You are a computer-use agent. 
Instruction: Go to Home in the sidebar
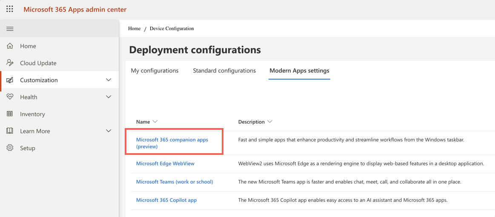click(x=28, y=46)
